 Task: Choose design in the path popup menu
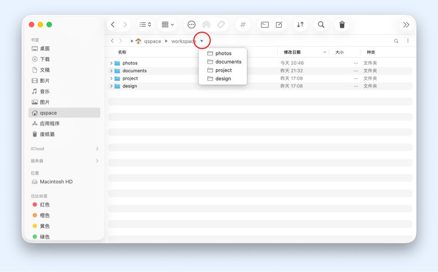(223, 79)
